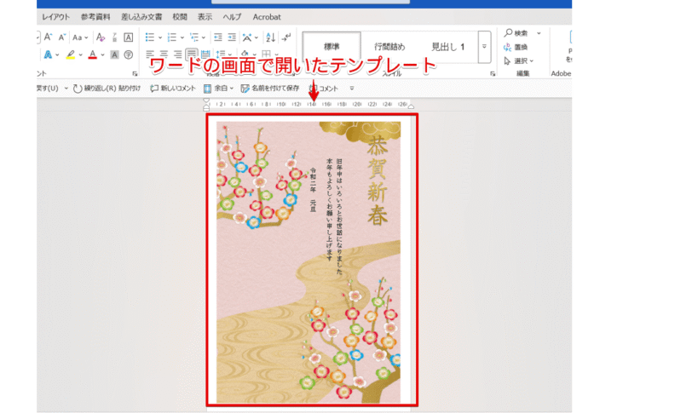Viewport: 692px width, 413px height.
Task: Align paragraph text to the right
Action: (177, 54)
